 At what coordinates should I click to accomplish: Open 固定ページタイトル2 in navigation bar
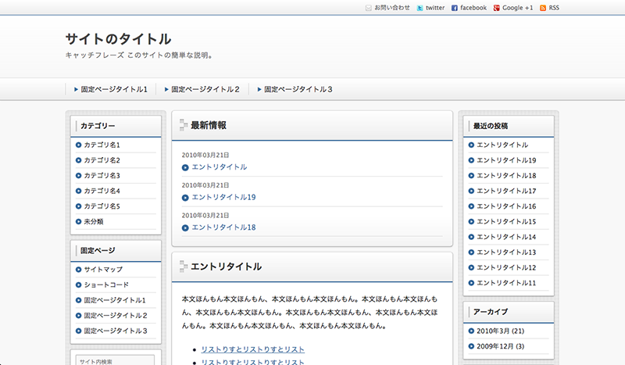pos(205,90)
